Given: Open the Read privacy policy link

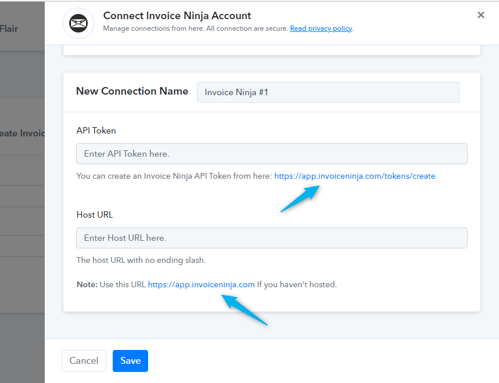Looking at the screenshot, I should pos(321,28).
